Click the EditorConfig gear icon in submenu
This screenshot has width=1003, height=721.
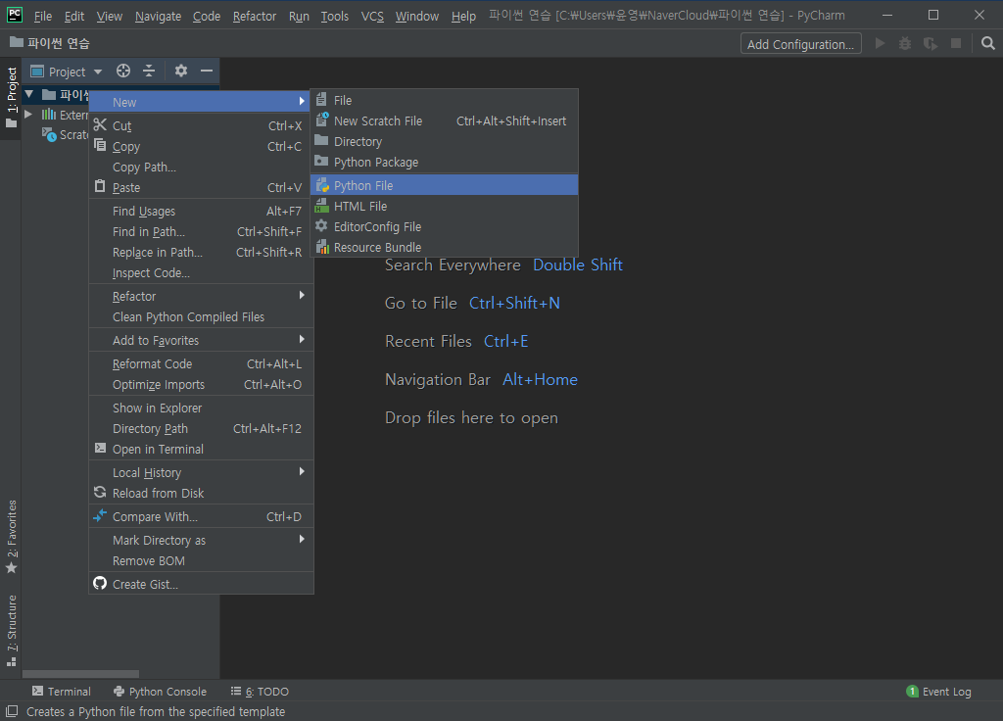coord(321,226)
